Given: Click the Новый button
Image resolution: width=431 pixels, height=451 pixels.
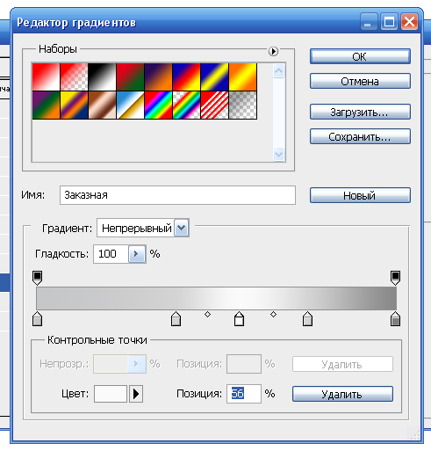Looking at the screenshot, I should click(x=360, y=195).
